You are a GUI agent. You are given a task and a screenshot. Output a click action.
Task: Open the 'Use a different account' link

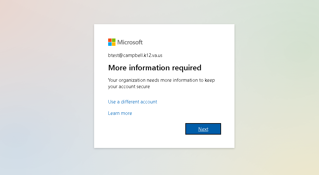[132, 102]
